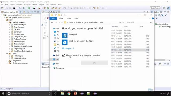Click Sort icon in the Outline panel toolbar
This screenshot has height=96, width=171.
click(x=160, y=15)
